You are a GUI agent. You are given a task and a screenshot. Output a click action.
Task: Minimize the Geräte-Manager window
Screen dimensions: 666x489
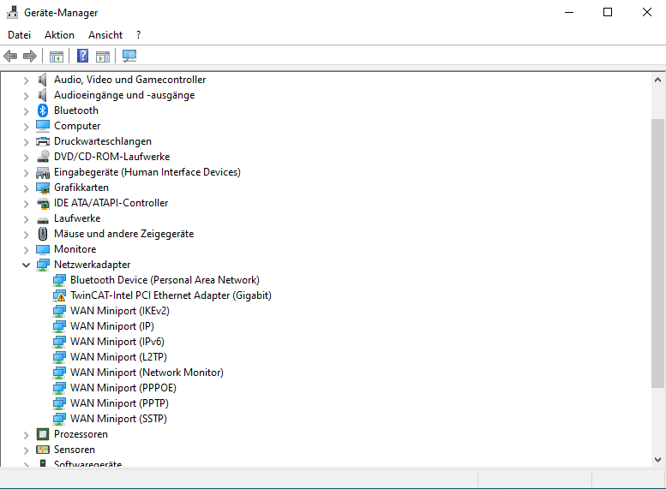(x=569, y=12)
